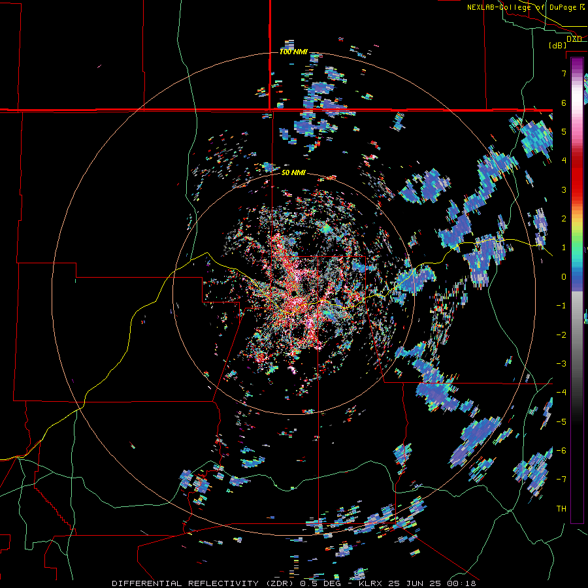The width and height of the screenshot is (588, 588).
Task: Select the -5 value on the dB scale
Action: click(561, 421)
